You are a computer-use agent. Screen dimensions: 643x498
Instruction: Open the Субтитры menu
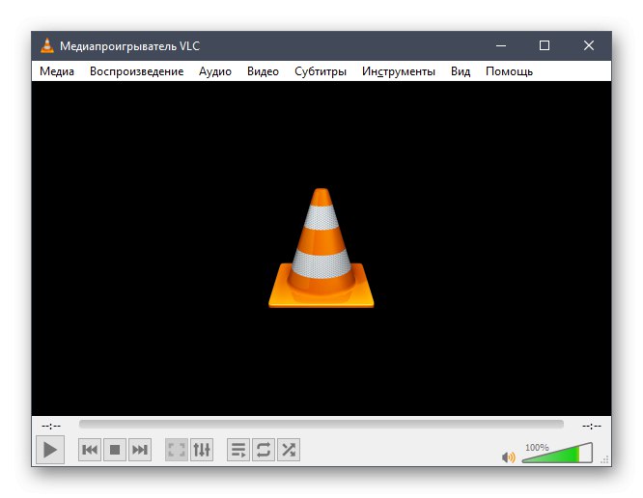coord(321,71)
